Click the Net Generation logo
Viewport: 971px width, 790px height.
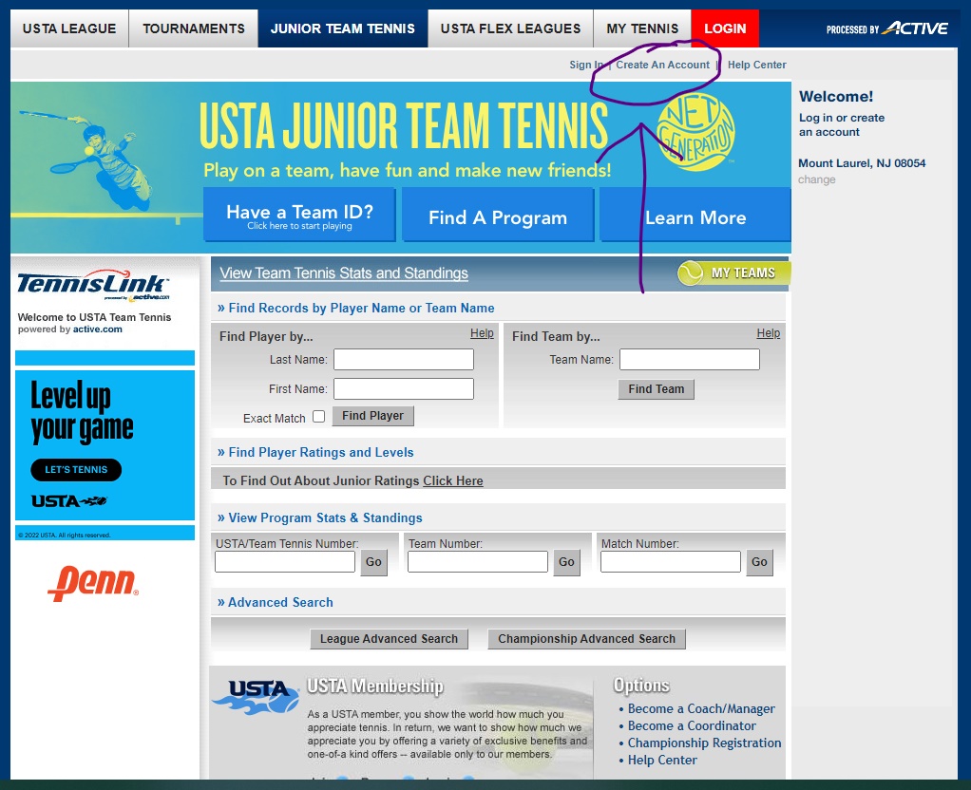(695, 131)
